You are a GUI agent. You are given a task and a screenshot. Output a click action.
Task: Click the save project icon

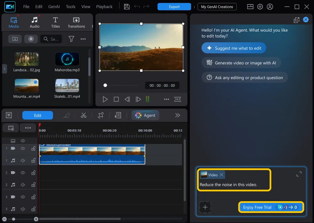[127, 7]
